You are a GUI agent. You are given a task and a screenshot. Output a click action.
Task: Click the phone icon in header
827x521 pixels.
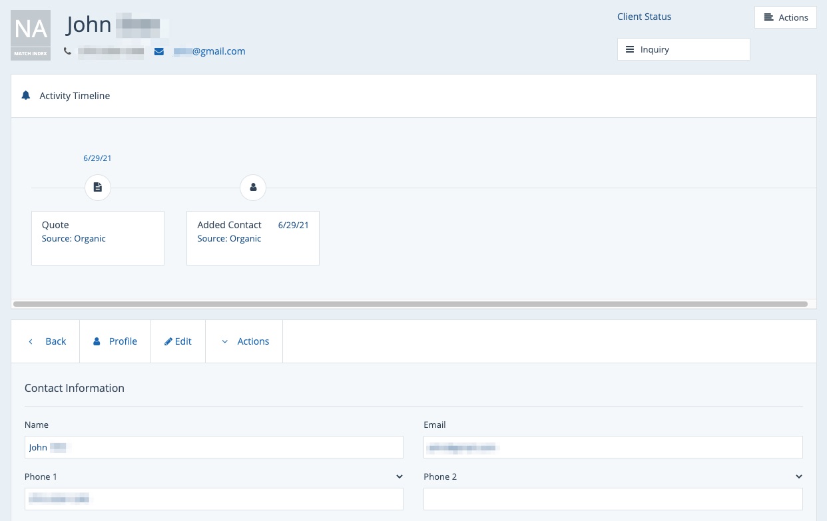tap(67, 51)
